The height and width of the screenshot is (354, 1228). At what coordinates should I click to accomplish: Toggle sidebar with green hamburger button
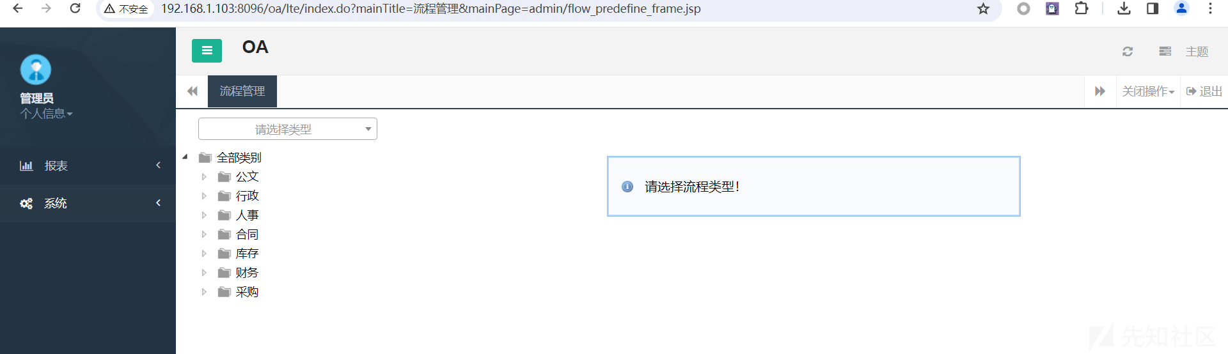click(x=207, y=50)
